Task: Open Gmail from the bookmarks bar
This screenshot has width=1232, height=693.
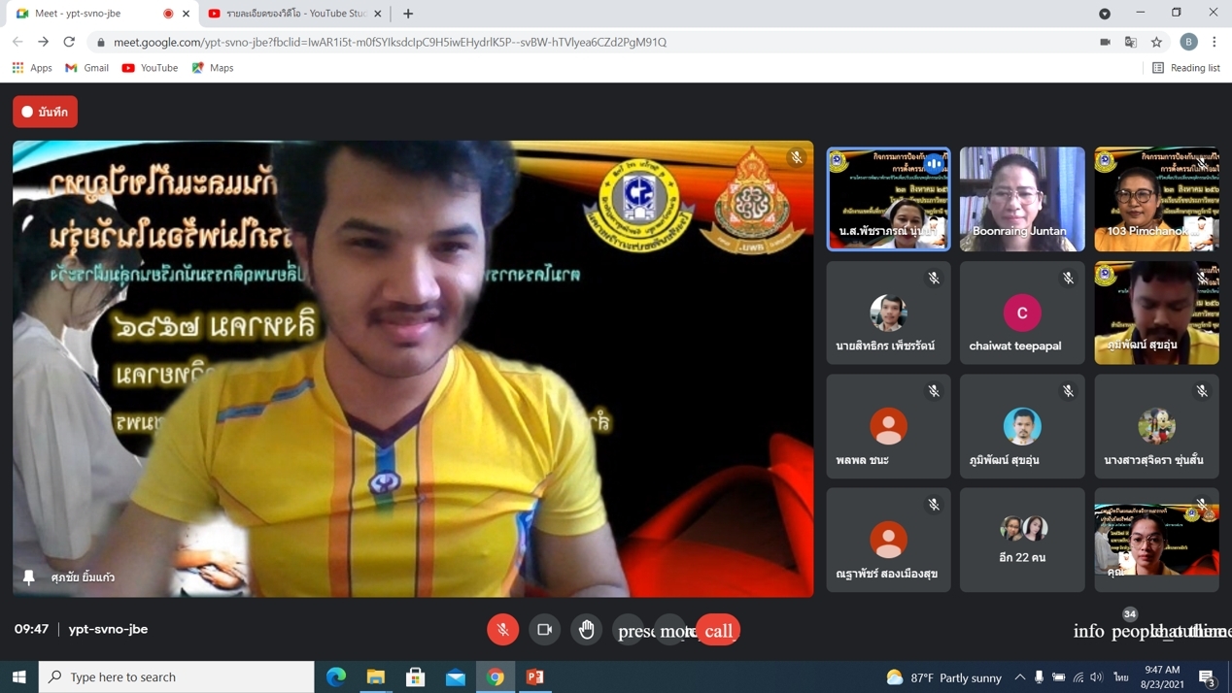Action: (87, 68)
